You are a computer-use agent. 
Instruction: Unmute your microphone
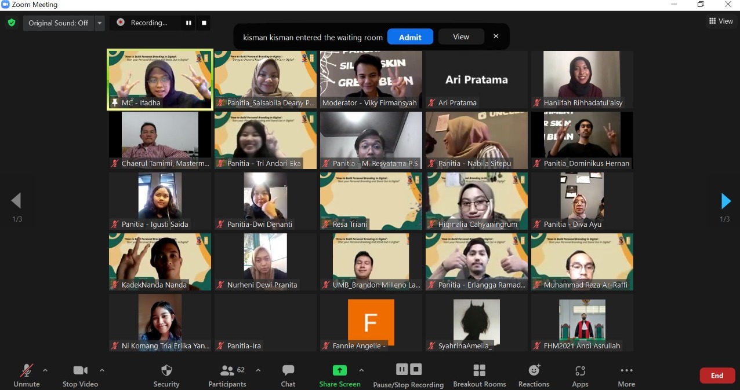[26, 375]
